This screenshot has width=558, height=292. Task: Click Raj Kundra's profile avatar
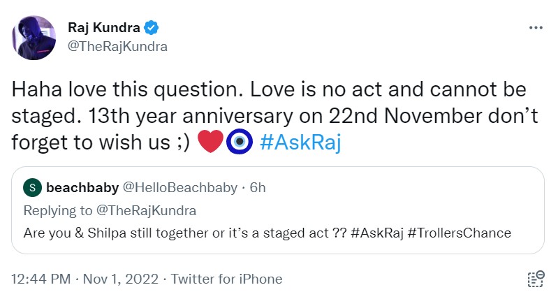pyautogui.click(x=34, y=37)
